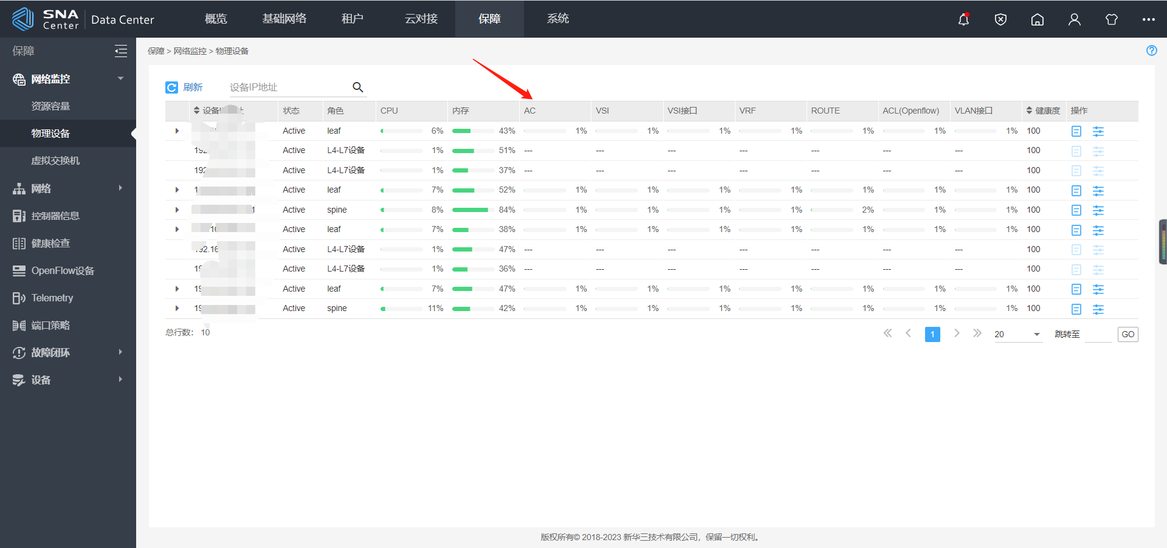1167x548 pixels.
Task: Open details icon for leaf row with 47% memory
Action: click(1076, 289)
